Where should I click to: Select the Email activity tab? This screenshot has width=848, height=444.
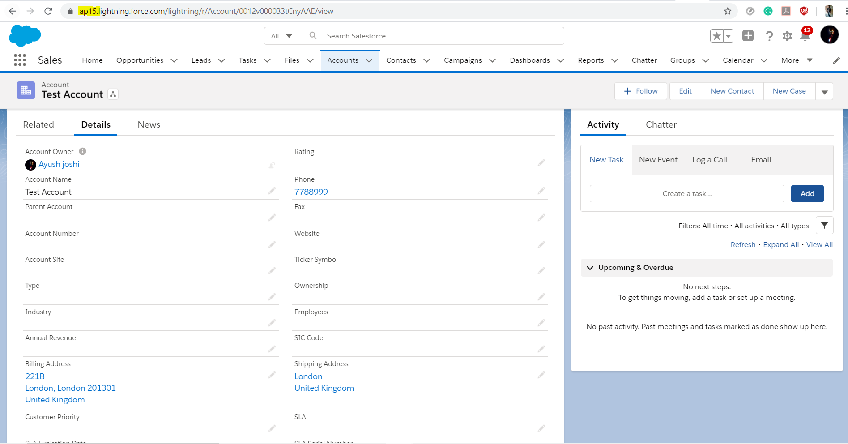[761, 160]
